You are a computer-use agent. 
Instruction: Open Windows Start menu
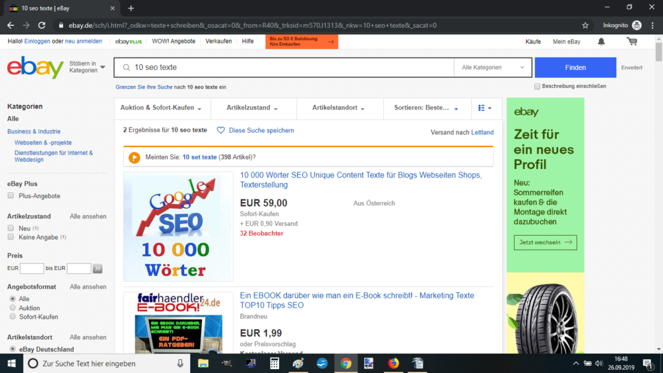pos(12,363)
